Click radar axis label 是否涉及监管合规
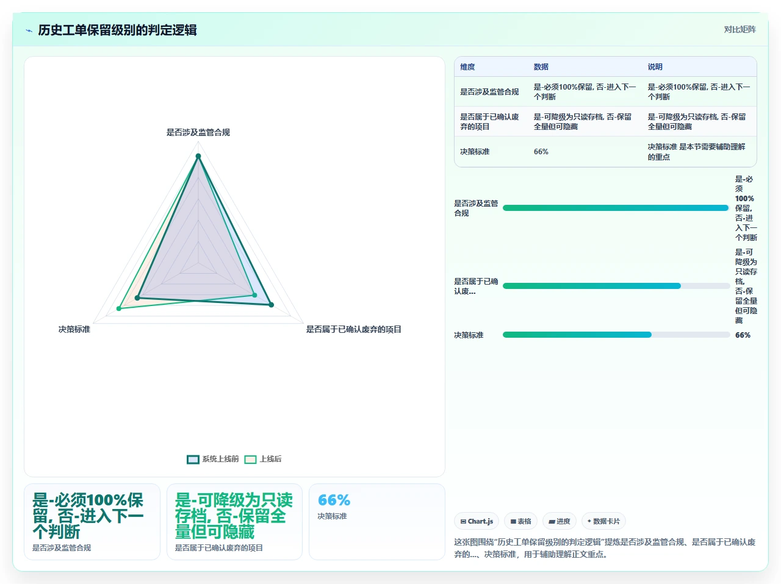 (198, 132)
